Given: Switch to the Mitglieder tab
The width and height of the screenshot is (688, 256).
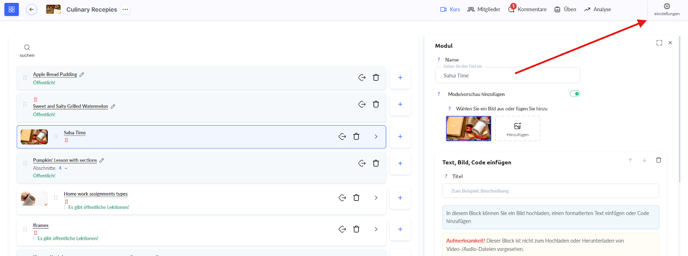Looking at the screenshot, I should (484, 9).
